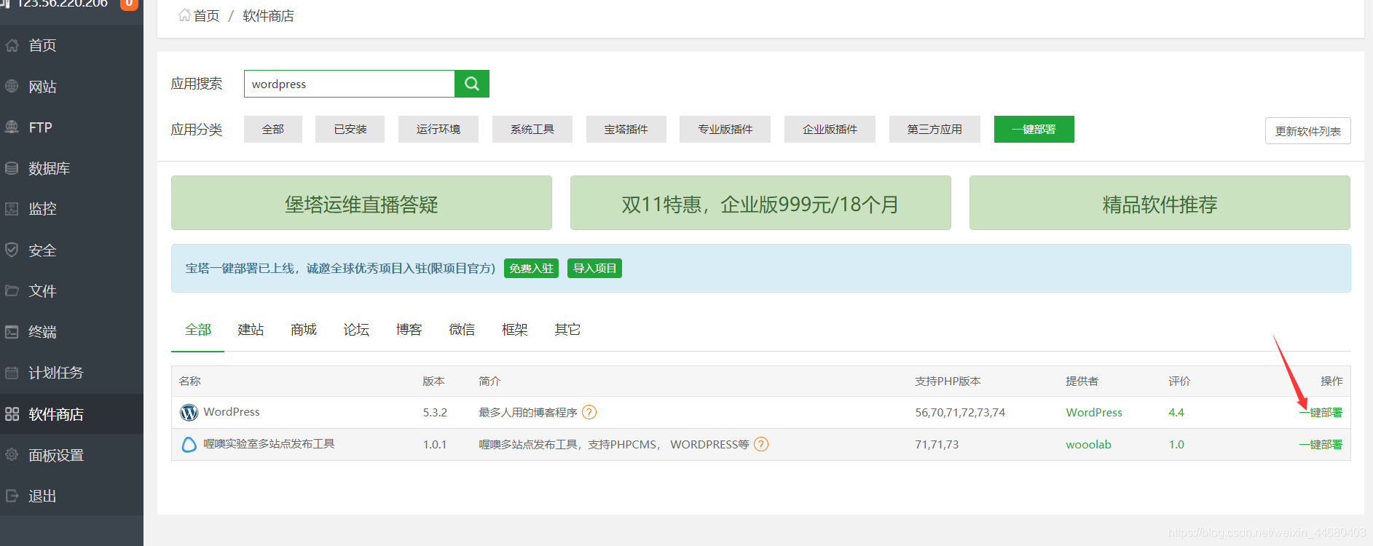Switch to the 商城 tab
This screenshot has height=546, width=1373.
(x=304, y=330)
